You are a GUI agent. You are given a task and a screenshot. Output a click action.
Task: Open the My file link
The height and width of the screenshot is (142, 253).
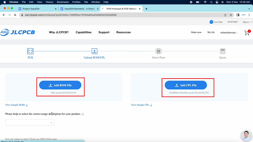click(211, 32)
